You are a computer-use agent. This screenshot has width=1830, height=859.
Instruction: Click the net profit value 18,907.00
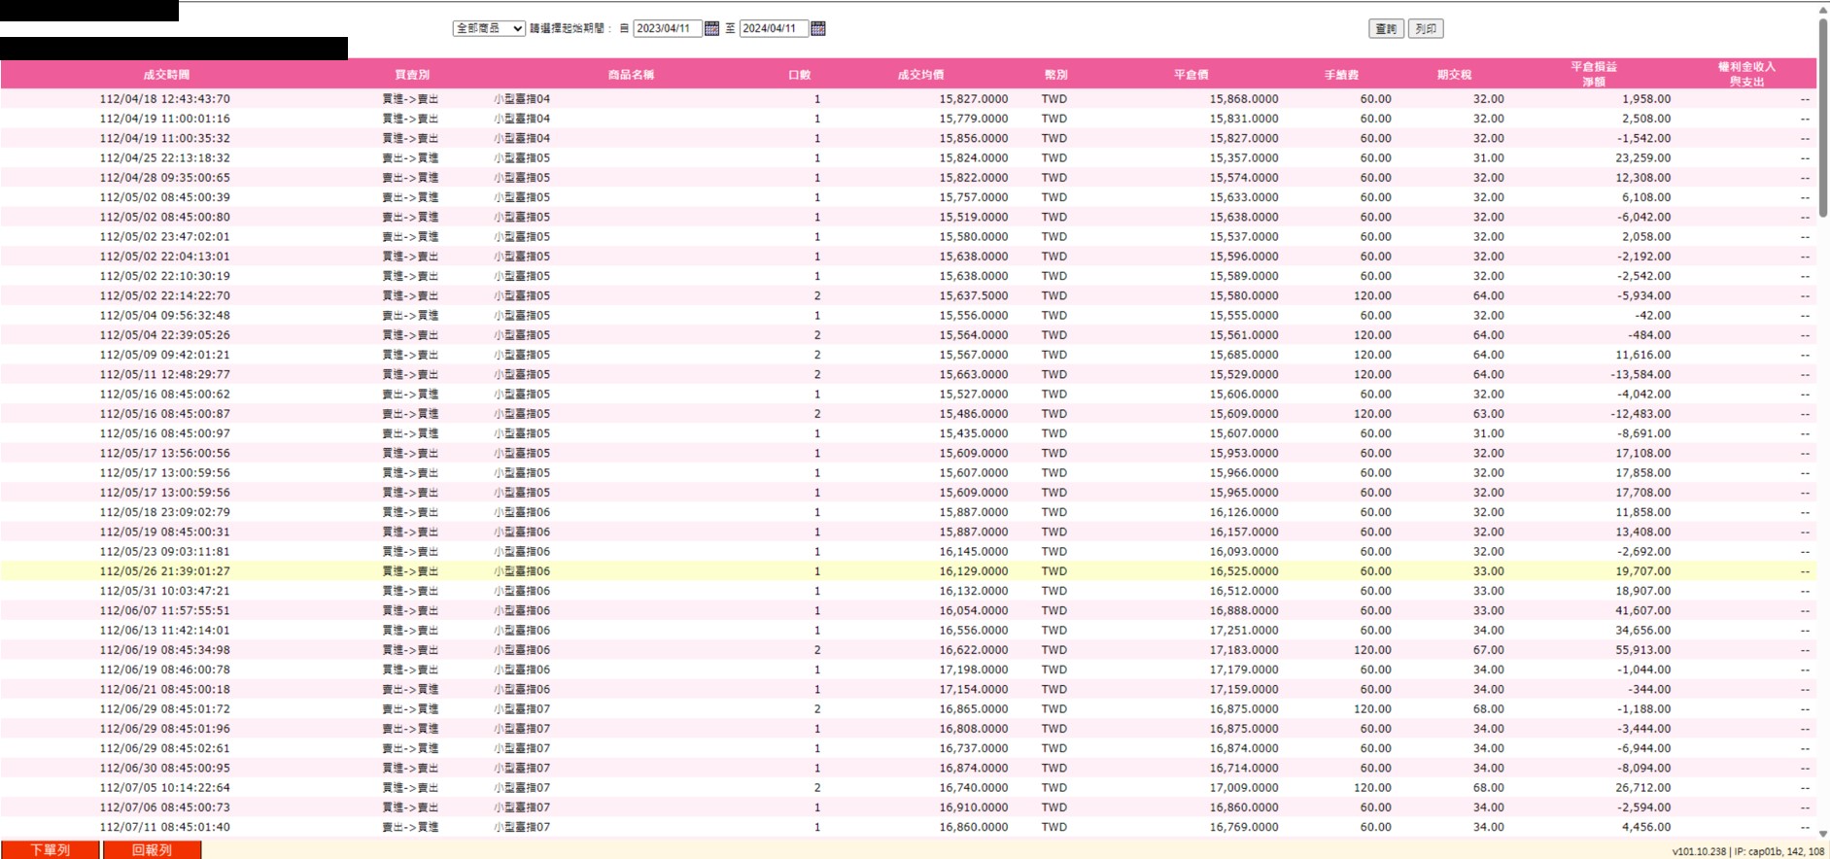1643,591
